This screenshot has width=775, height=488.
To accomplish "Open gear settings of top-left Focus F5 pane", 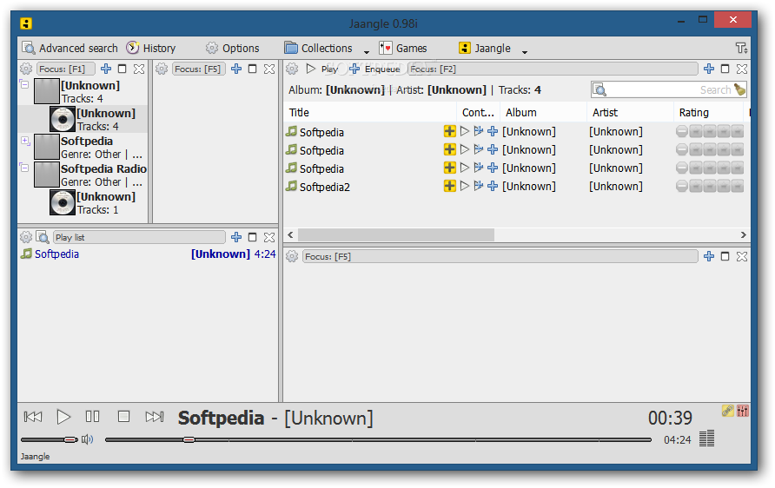I will point(162,69).
